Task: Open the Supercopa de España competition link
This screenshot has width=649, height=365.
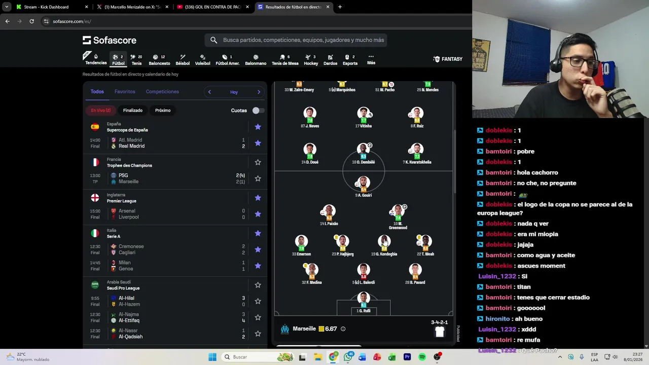Action: point(127,130)
